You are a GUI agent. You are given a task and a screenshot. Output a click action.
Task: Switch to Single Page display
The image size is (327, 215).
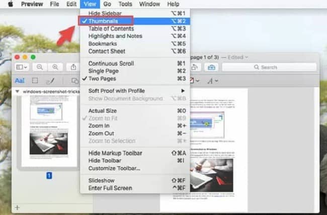tap(135, 71)
